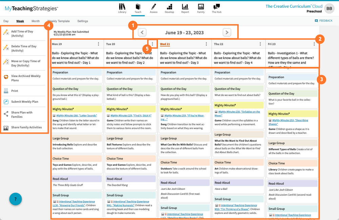Open the Develop section

pos(169,8)
